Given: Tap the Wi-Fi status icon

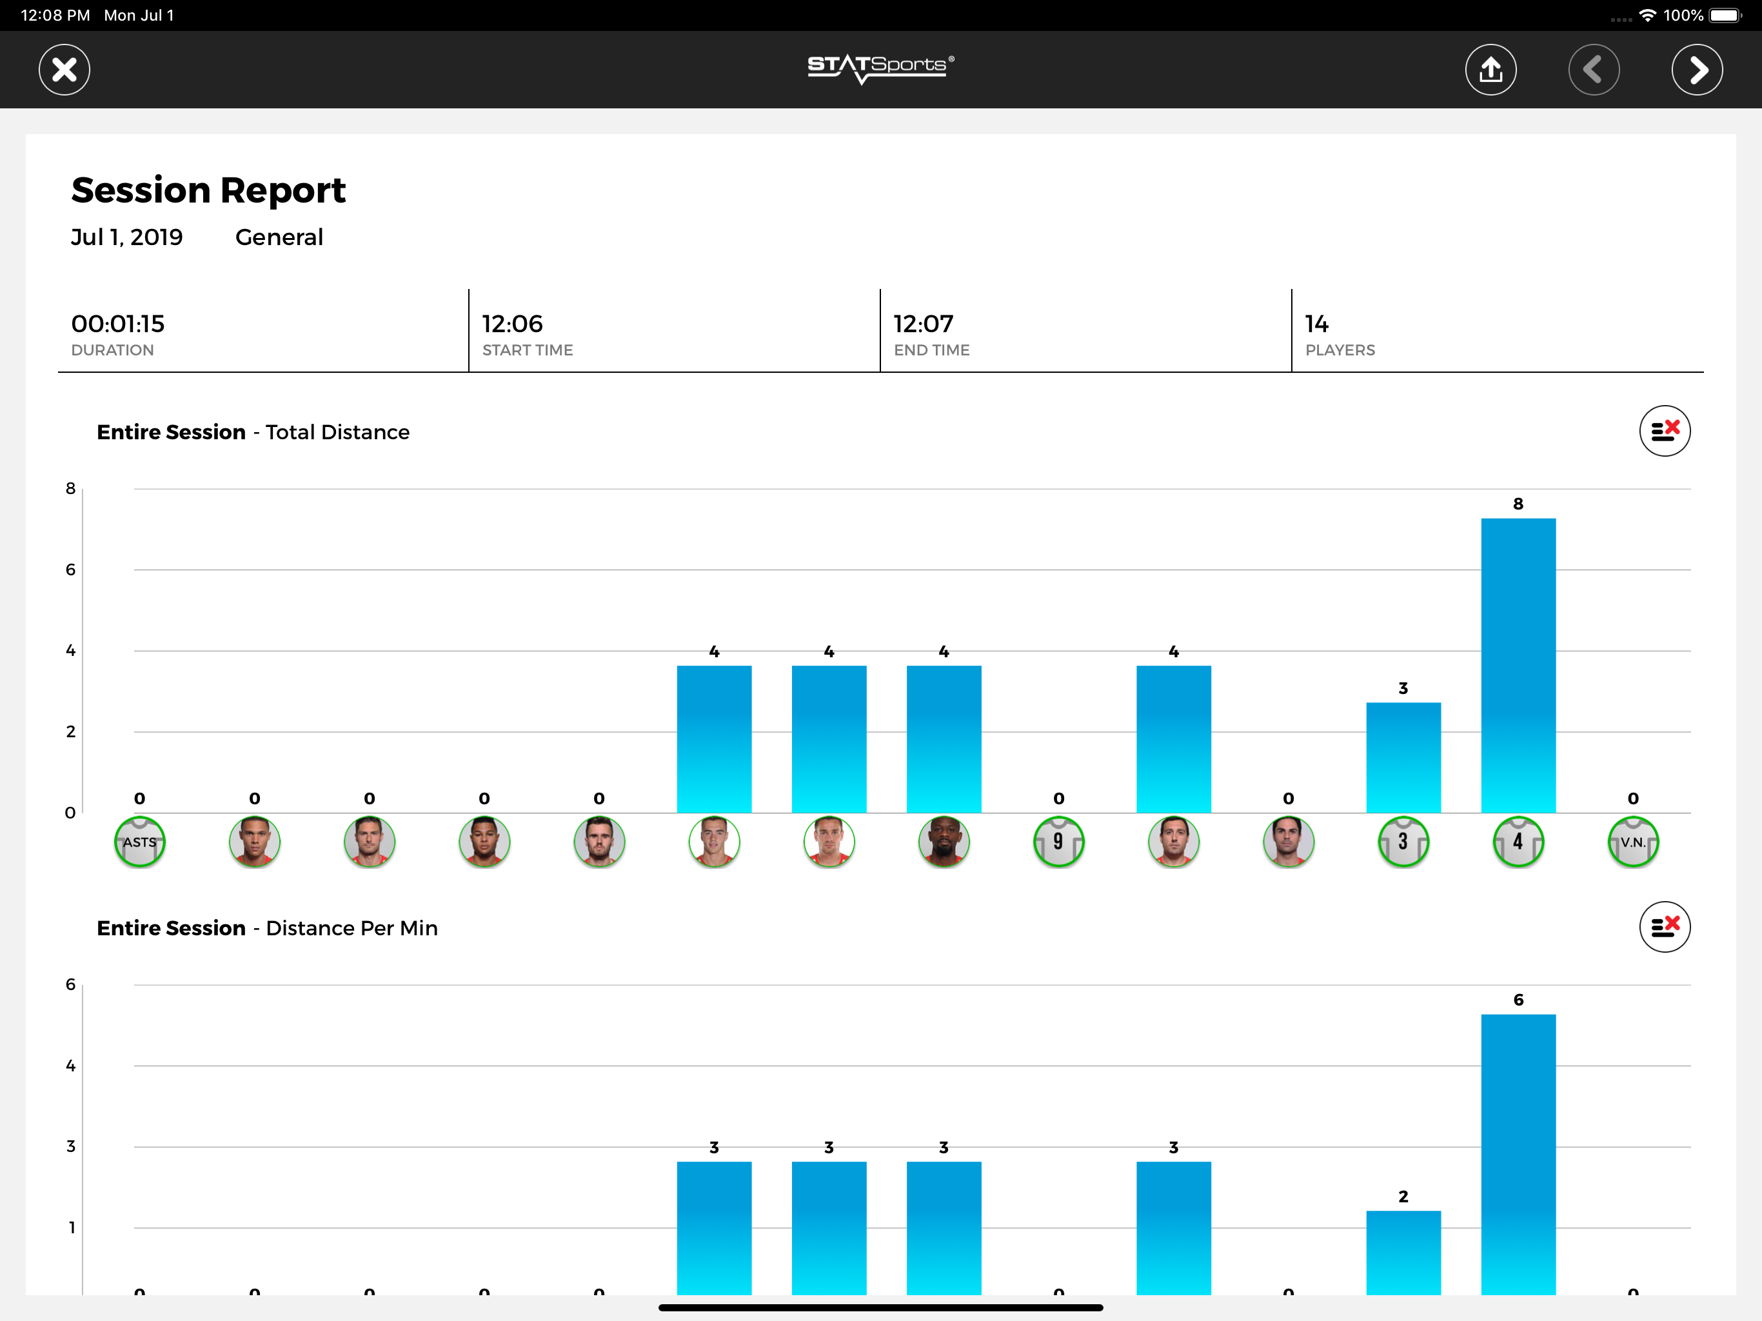Looking at the screenshot, I should click(x=1647, y=15).
